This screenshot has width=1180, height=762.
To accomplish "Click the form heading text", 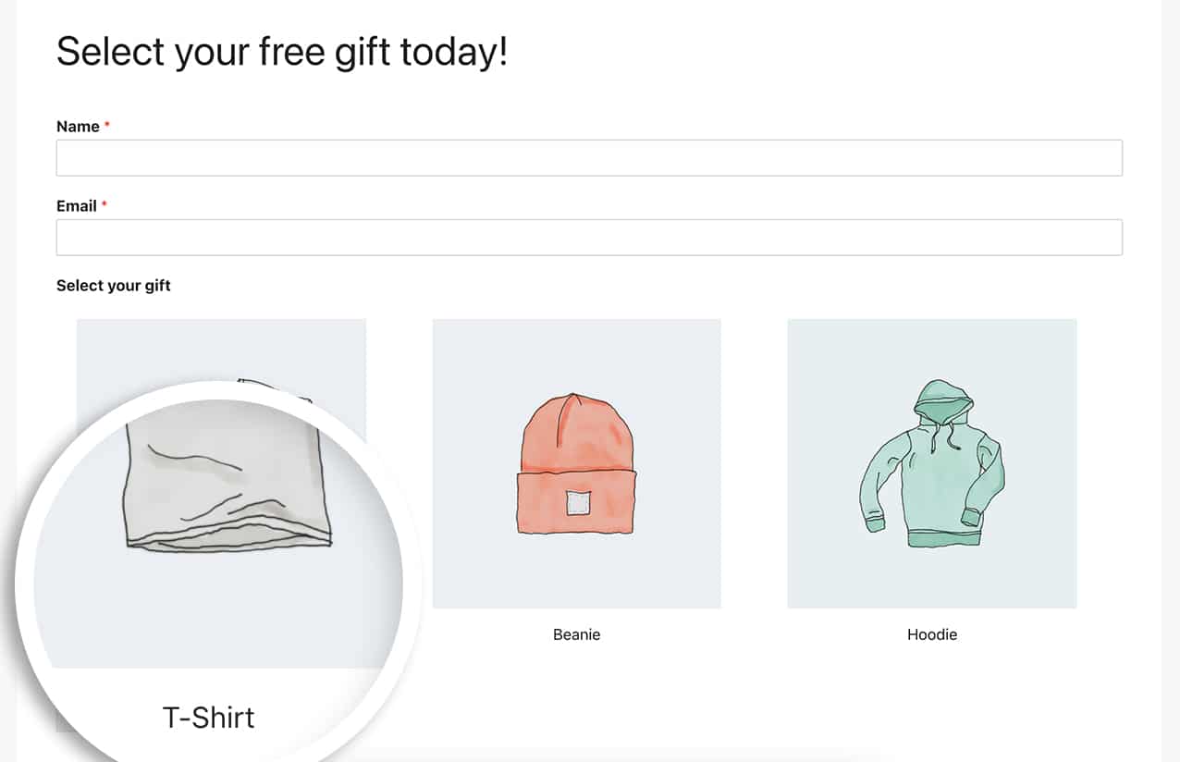I will (x=282, y=52).
